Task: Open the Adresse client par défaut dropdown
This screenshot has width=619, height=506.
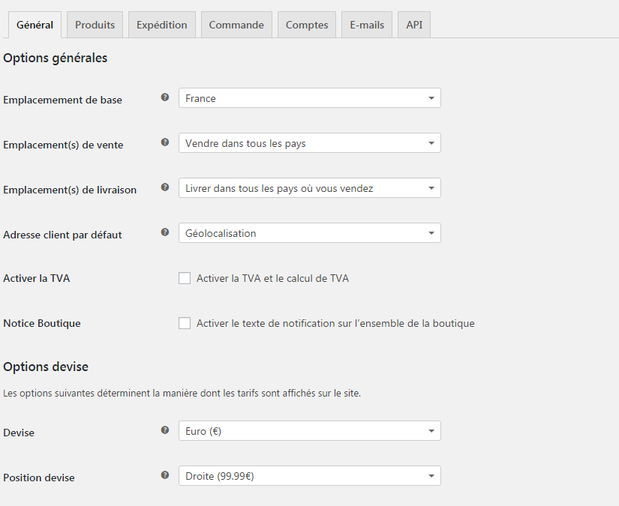Action: 309,232
